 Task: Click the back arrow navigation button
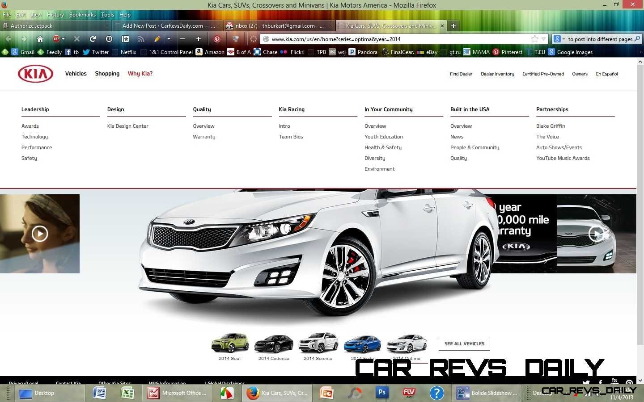(8, 39)
